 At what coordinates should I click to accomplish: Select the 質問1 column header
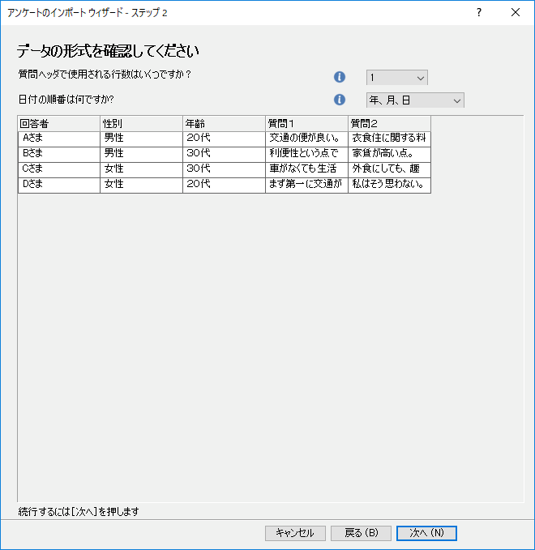pos(306,123)
